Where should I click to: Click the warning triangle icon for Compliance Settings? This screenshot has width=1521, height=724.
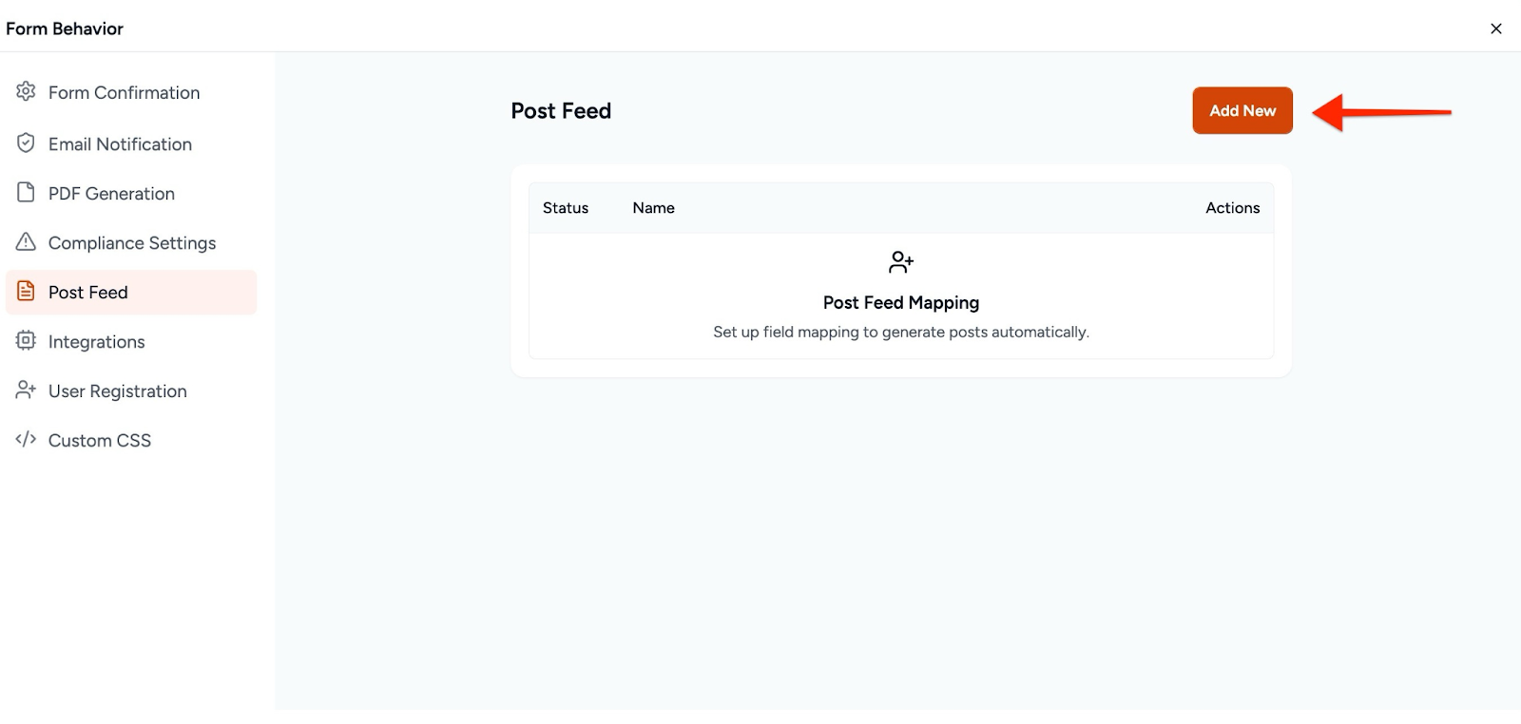click(26, 242)
